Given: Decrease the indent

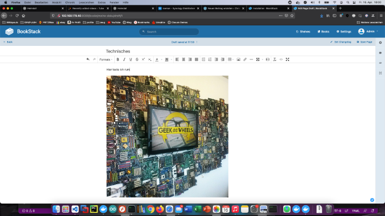Looking at the screenshot, I should [216, 59].
